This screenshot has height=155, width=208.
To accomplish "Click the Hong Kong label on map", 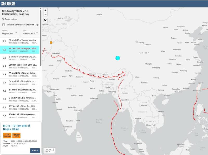I will [178, 92].
